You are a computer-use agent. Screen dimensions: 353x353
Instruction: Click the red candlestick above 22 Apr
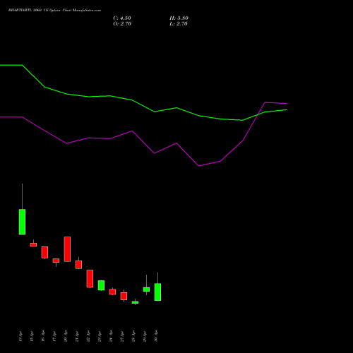click(90, 279)
